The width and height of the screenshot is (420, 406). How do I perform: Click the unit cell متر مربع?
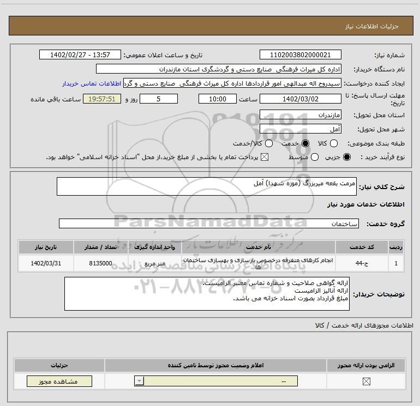pyautogui.click(x=154, y=263)
